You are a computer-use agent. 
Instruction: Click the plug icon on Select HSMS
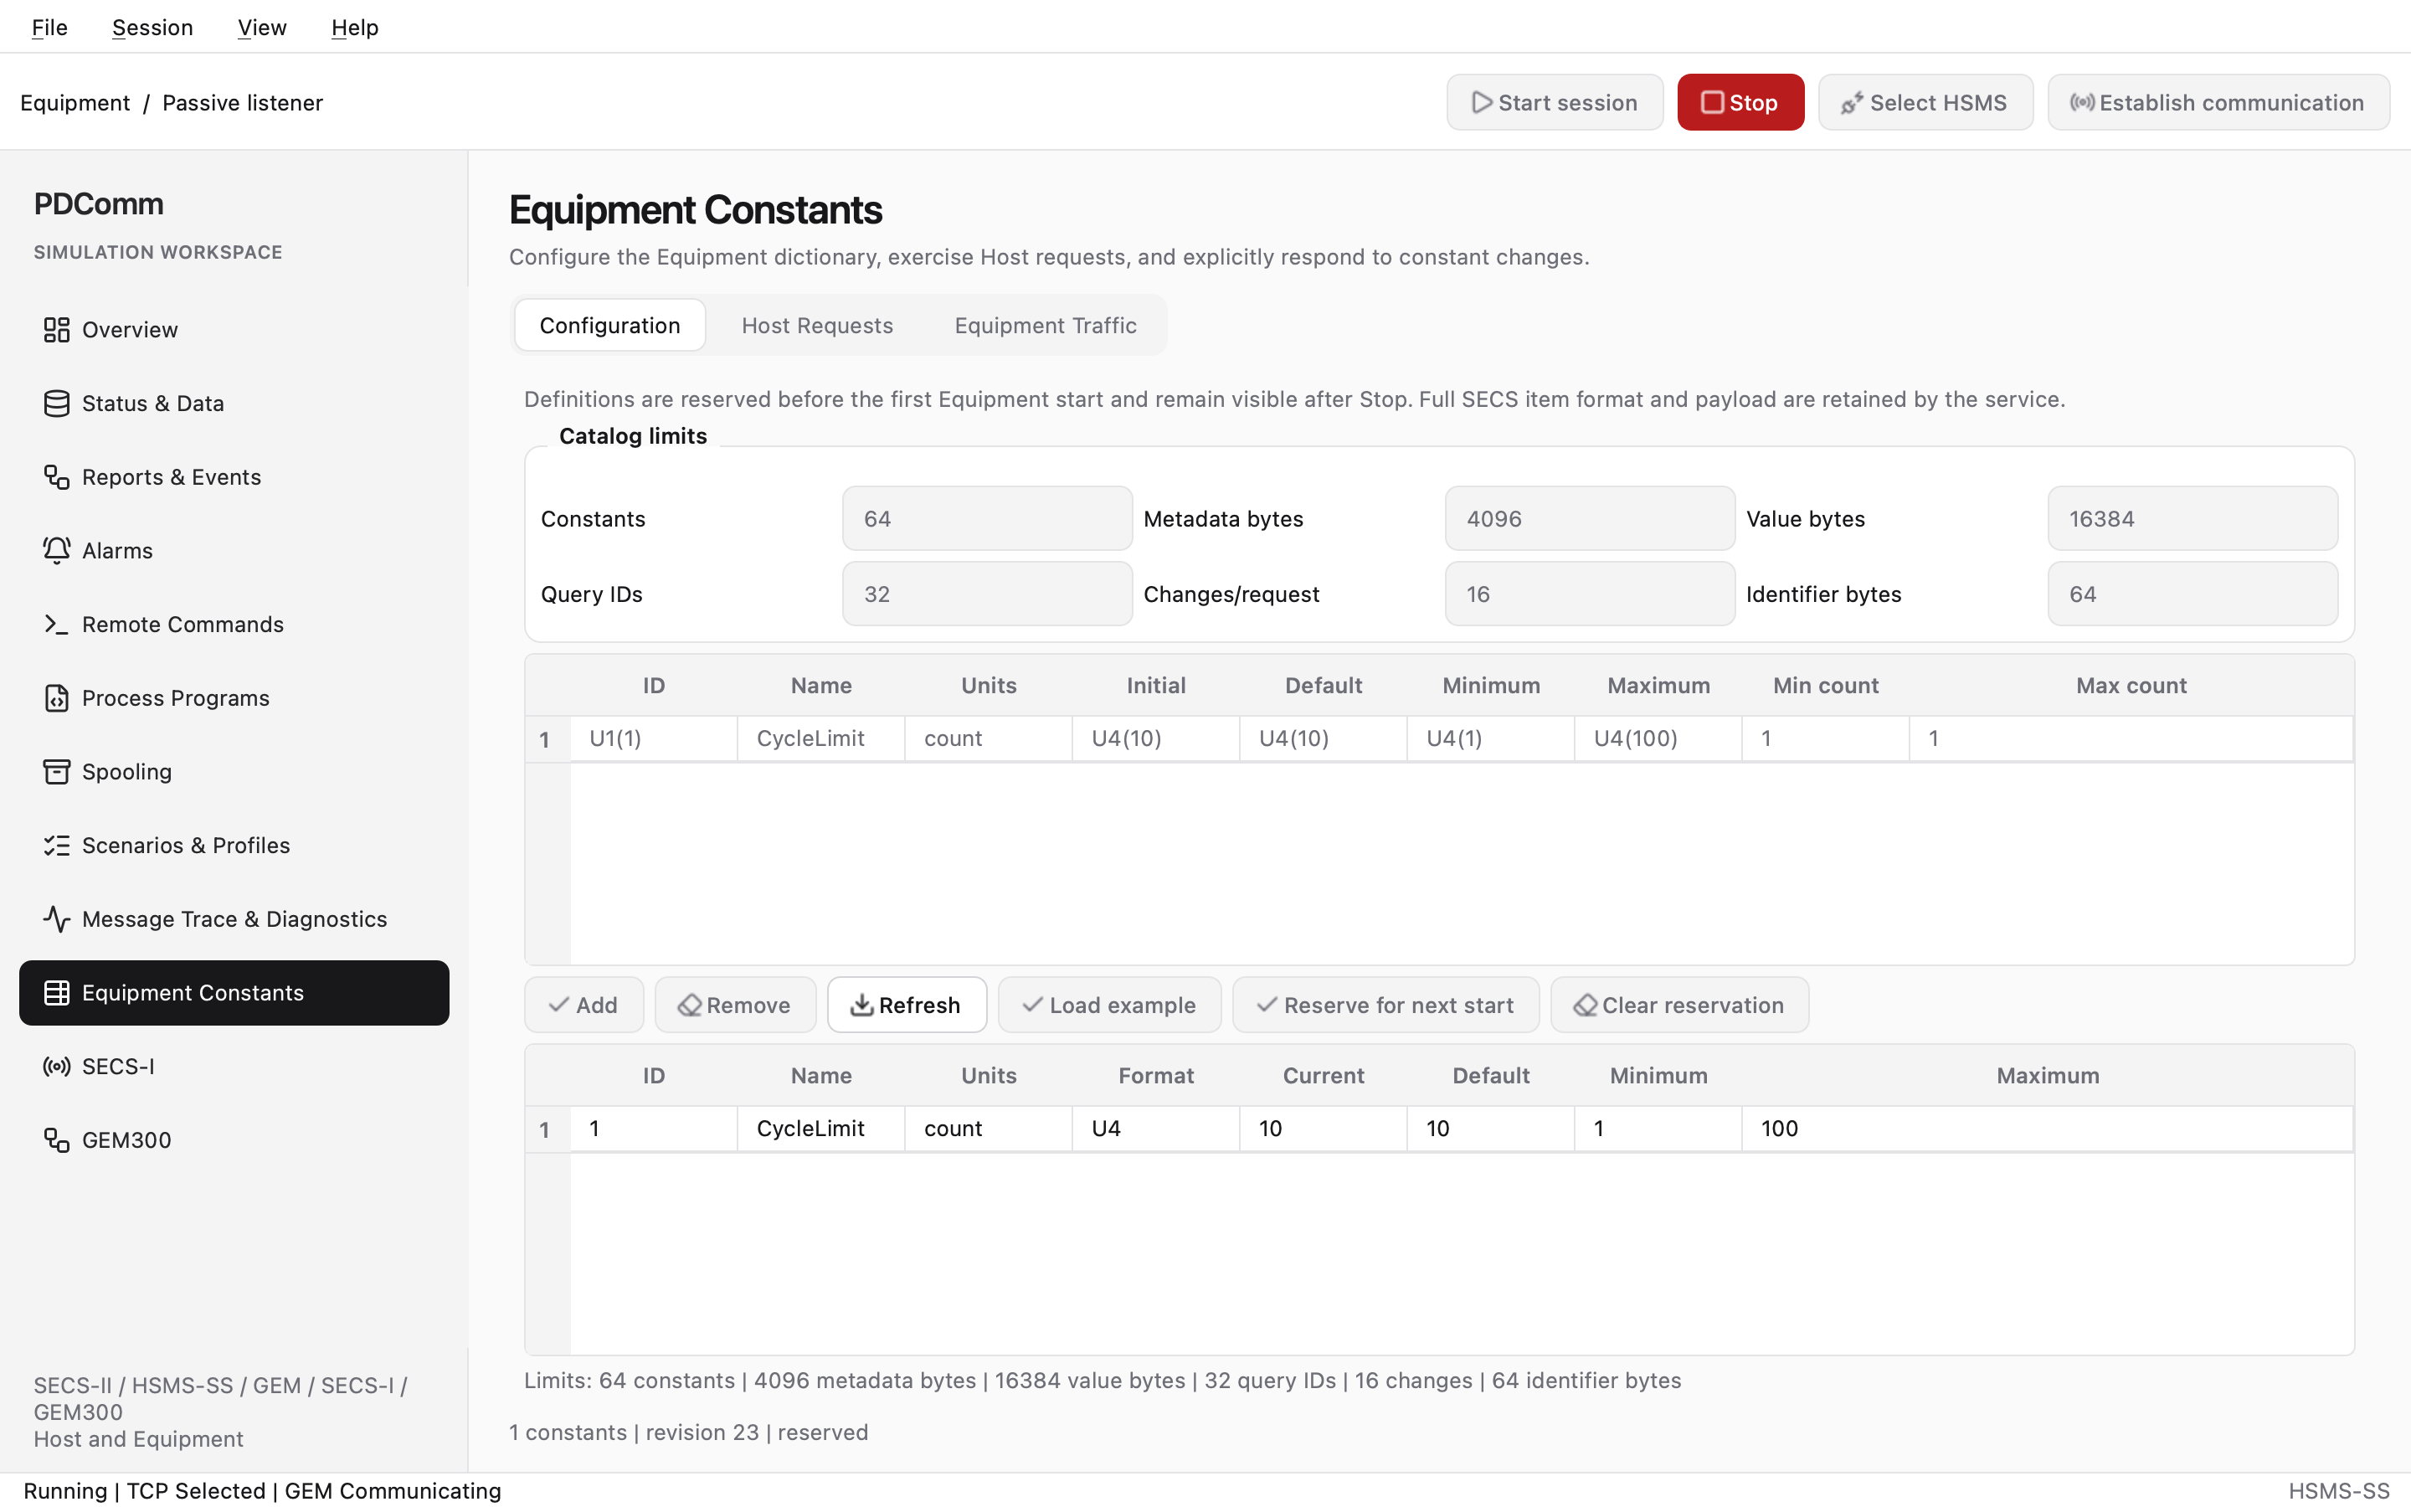tap(1852, 103)
